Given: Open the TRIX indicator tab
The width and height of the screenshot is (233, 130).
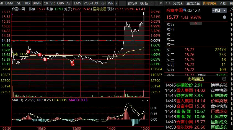Looking at the screenshot, I should coord(27,3).
